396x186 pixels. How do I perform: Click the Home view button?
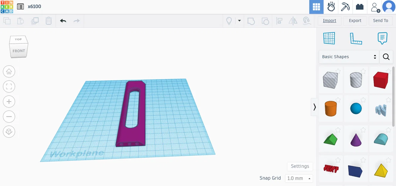[x=9, y=71]
